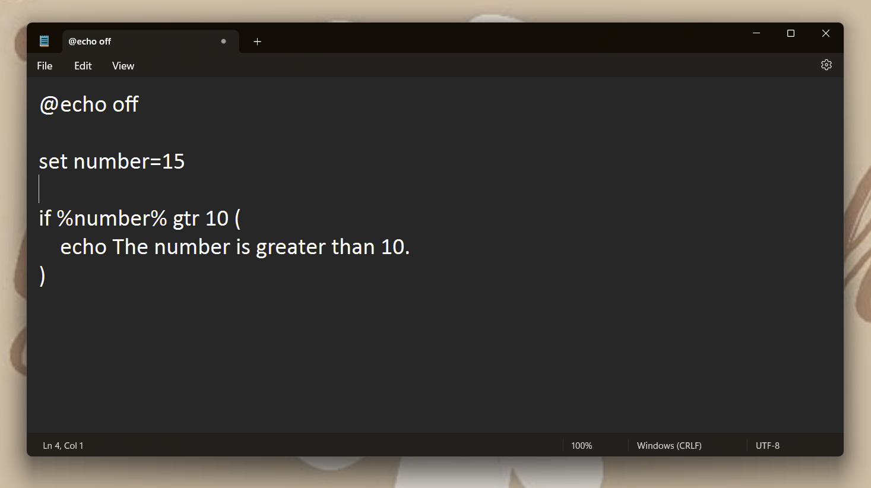Image resolution: width=871 pixels, height=488 pixels.
Task: Select the @echo off tab
Action: pyautogui.click(x=119, y=41)
